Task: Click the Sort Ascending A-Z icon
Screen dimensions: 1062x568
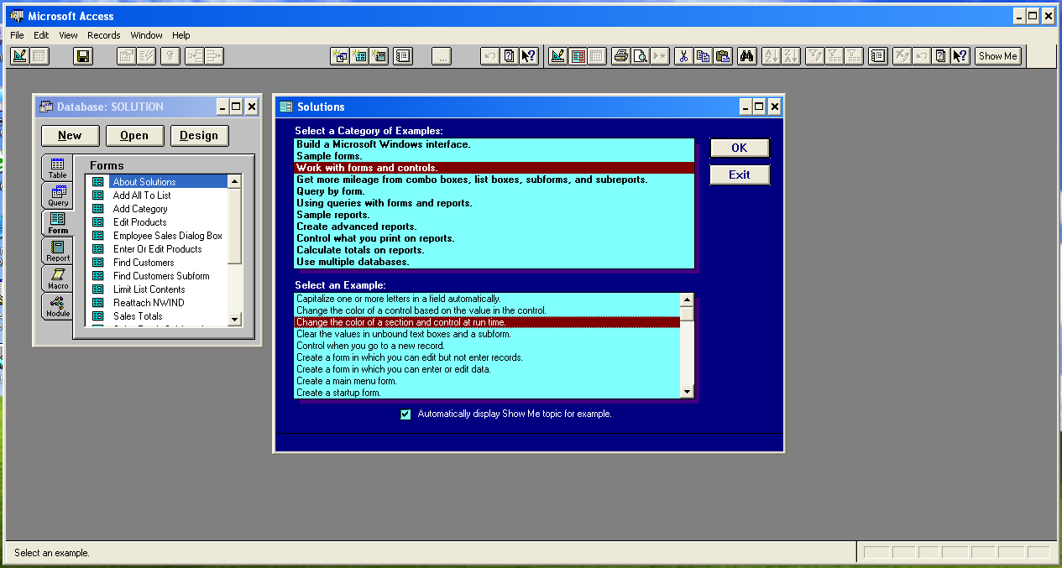Action: click(x=771, y=56)
